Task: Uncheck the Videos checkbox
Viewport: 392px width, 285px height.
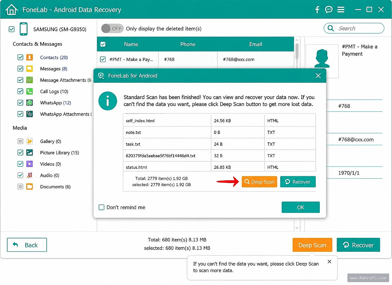Action: [20, 164]
